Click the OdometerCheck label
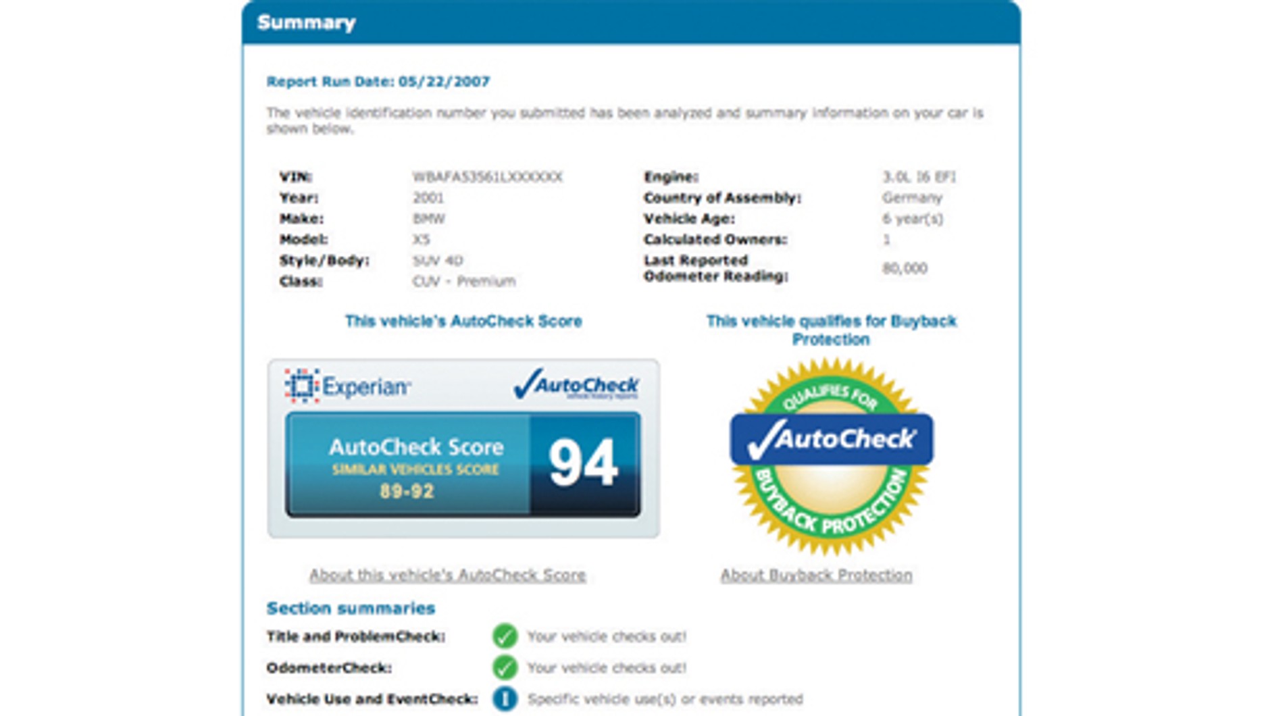 tap(329, 667)
